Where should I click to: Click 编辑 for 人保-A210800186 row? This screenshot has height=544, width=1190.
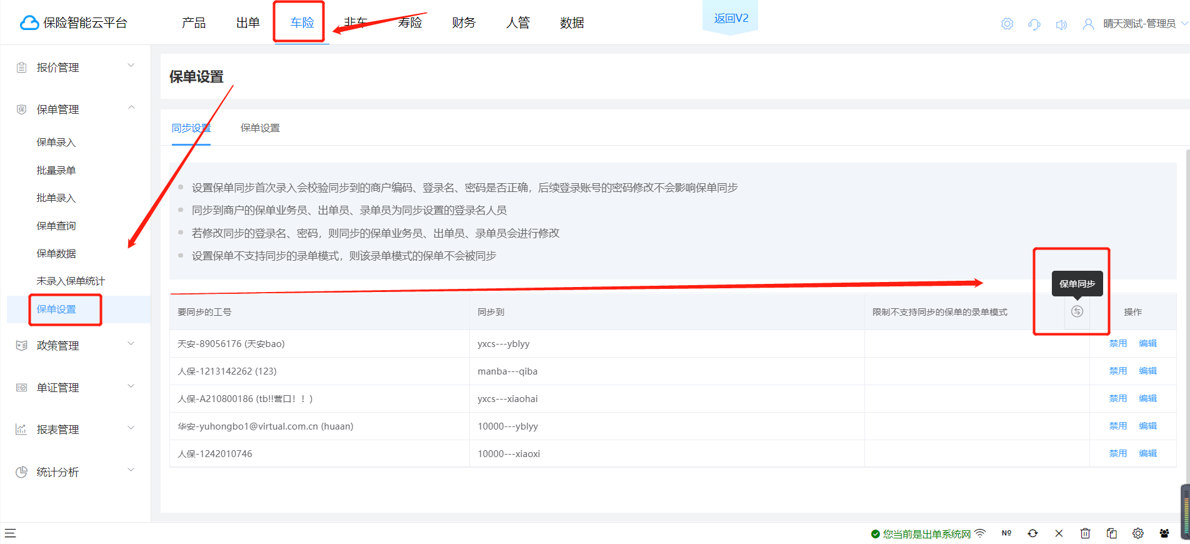[x=1148, y=398]
